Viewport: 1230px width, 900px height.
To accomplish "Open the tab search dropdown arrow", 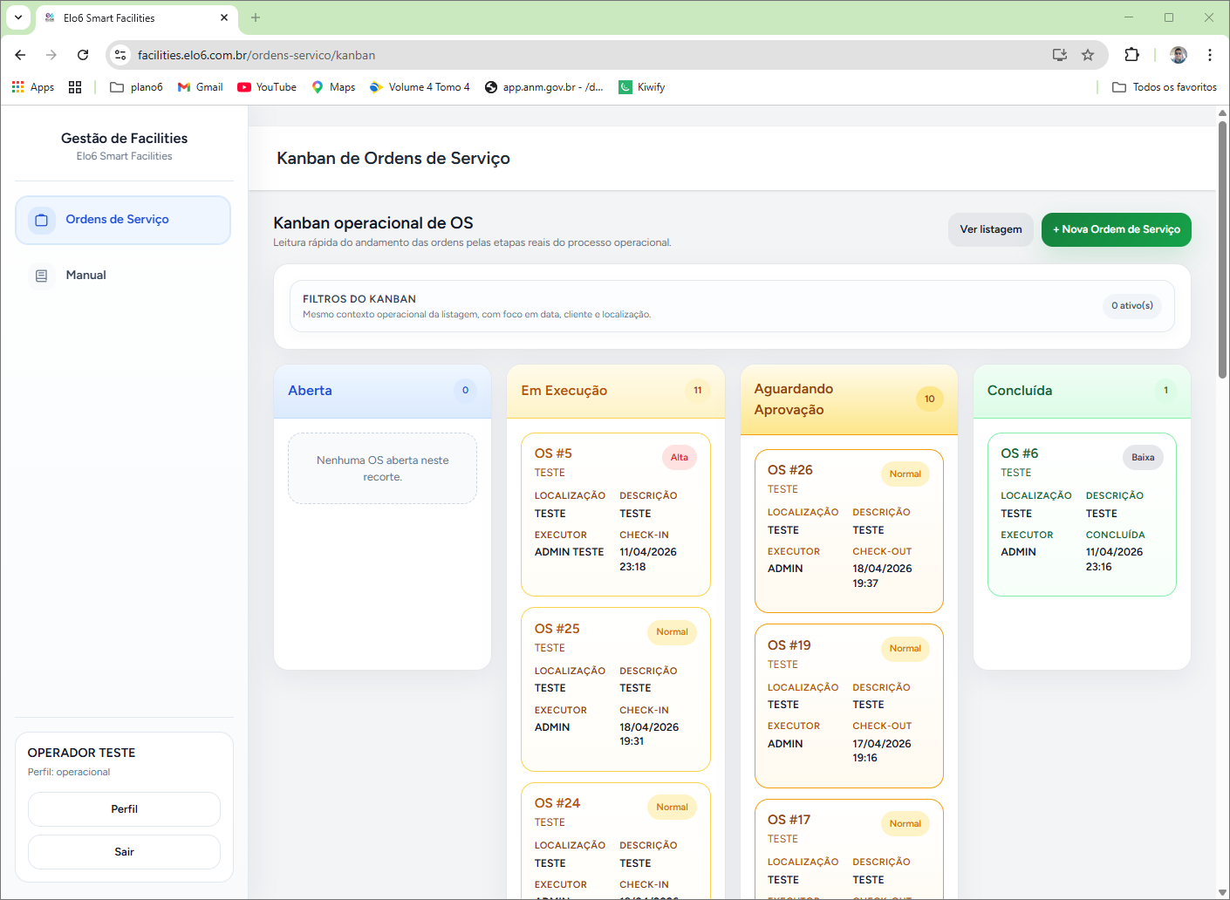I will pyautogui.click(x=18, y=17).
